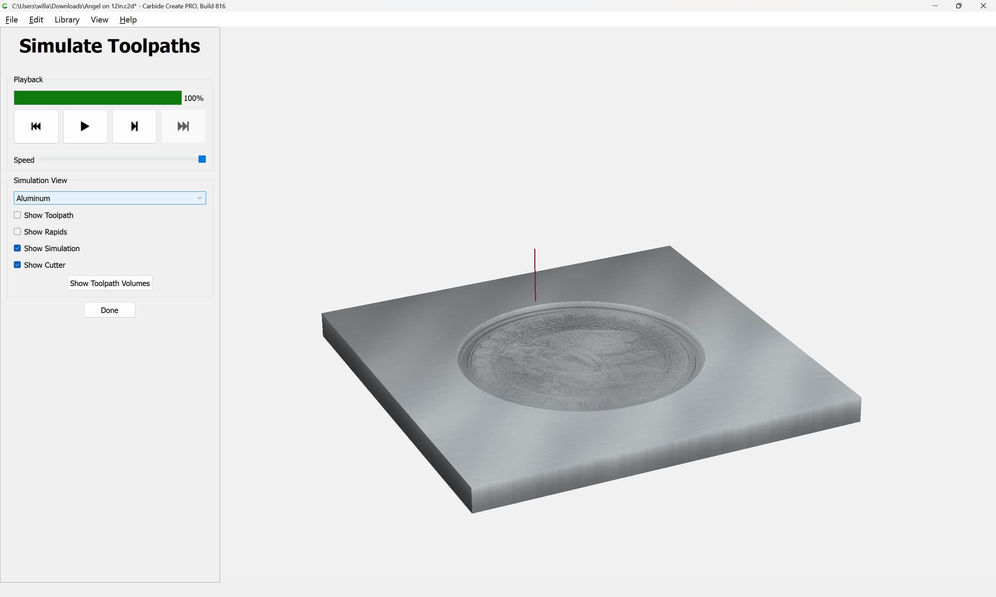This screenshot has width=996, height=597.
Task: Open the Library menu
Action: pos(67,20)
